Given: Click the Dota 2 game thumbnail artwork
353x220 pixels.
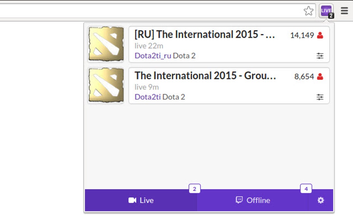Looking at the screenshot, I should (106, 43).
